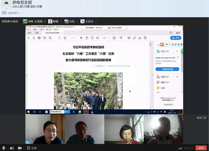Click the red 退出 exit button

coord(201,148)
